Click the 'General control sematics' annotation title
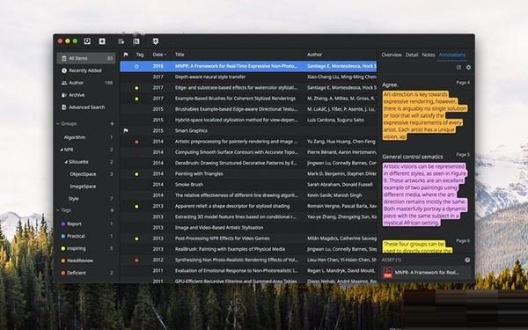Image resolution: width=528 pixels, height=330 pixels. 413,157
